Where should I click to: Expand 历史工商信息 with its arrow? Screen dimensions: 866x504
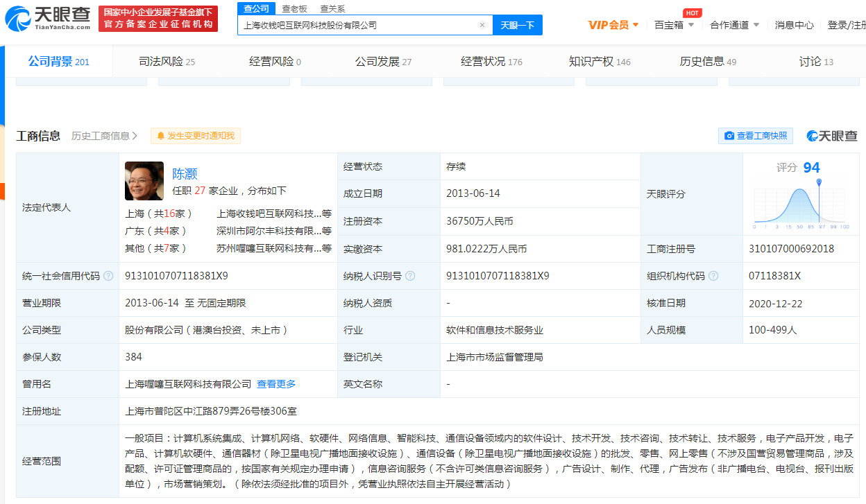[105, 136]
